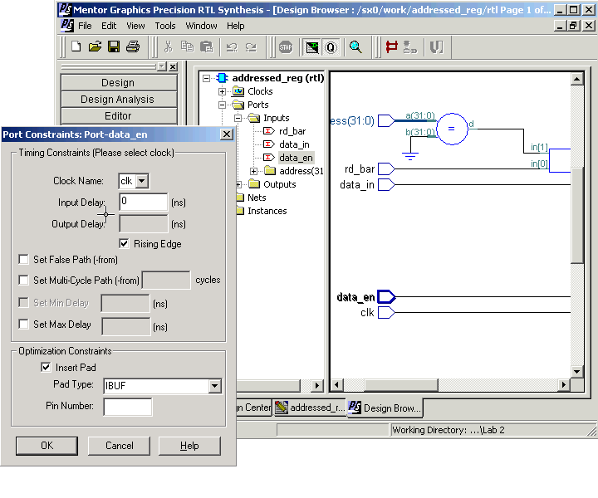Select data_in input port in tree
The height and width of the screenshot is (498, 598).
pos(294,144)
